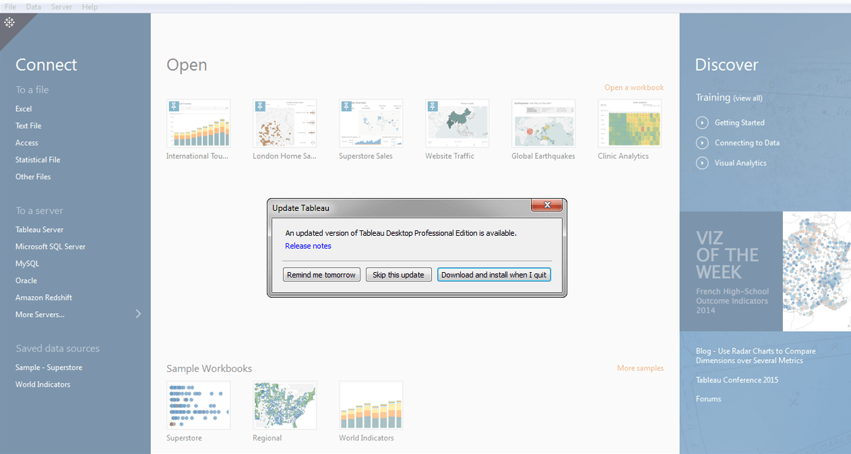Click pin icon on International Tourism thumbnail
This screenshot has height=454, width=851.
(174, 106)
